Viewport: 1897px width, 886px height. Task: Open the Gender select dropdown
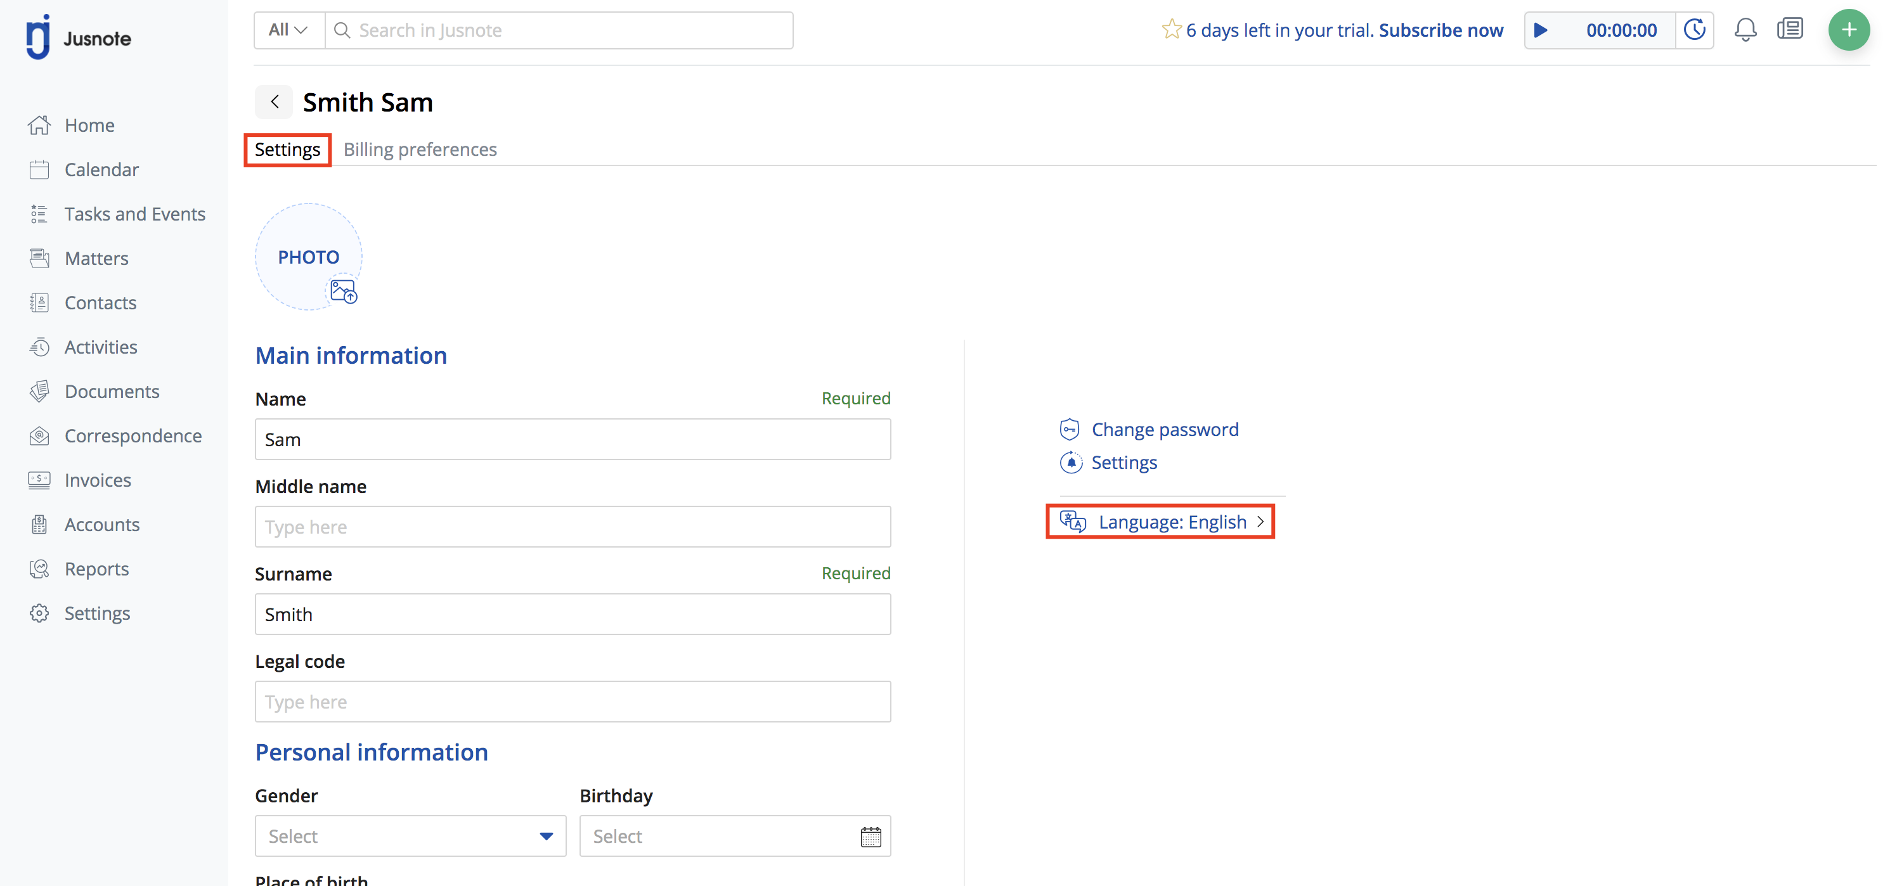pyautogui.click(x=410, y=836)
